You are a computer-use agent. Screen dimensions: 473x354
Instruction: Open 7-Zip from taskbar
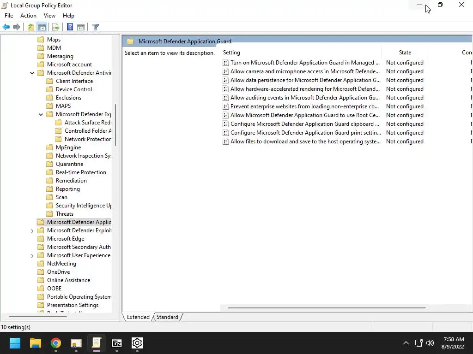point(117,343)
